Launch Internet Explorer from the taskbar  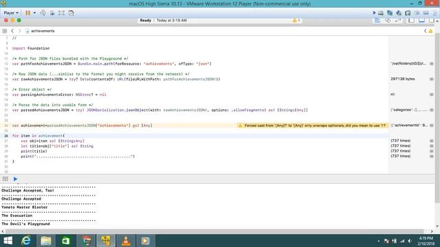point(26,241)
